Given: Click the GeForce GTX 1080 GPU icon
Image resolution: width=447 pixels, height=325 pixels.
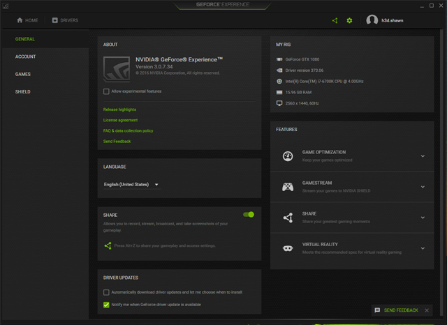Looking at the screenshot, I should pos(279,59).
